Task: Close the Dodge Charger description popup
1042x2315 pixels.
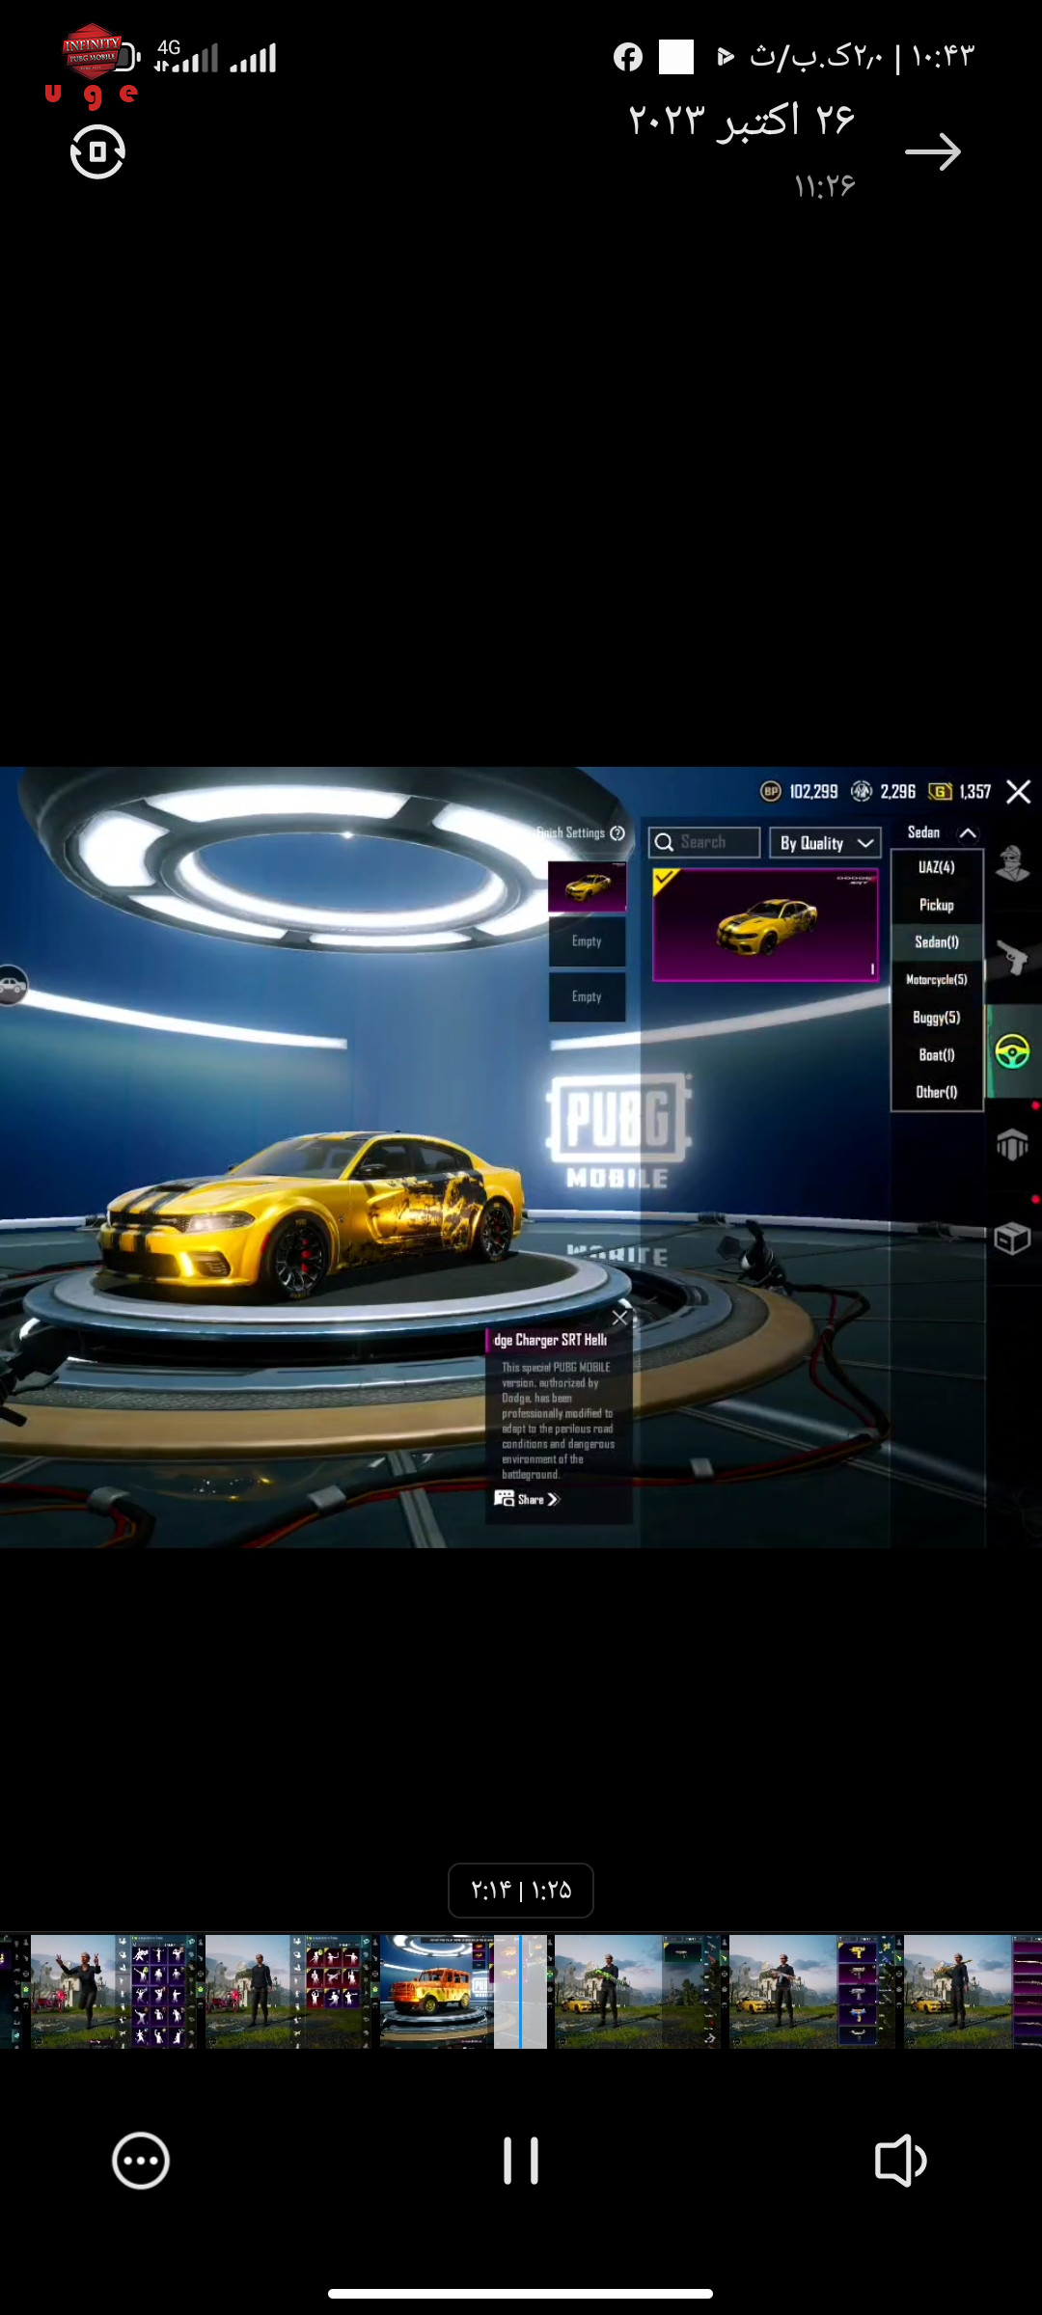Action: click(x=619, y=1318)
